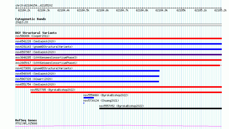Click the purple bar under nsv6597987
Viewport: 229px width, 129px height.
pos(118,55)
